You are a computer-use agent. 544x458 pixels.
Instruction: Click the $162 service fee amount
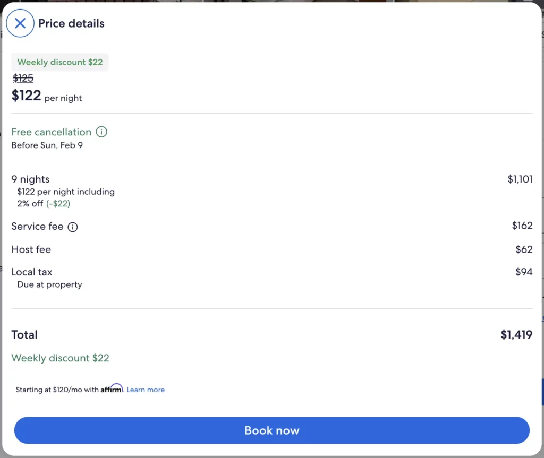tap(522, 226)
